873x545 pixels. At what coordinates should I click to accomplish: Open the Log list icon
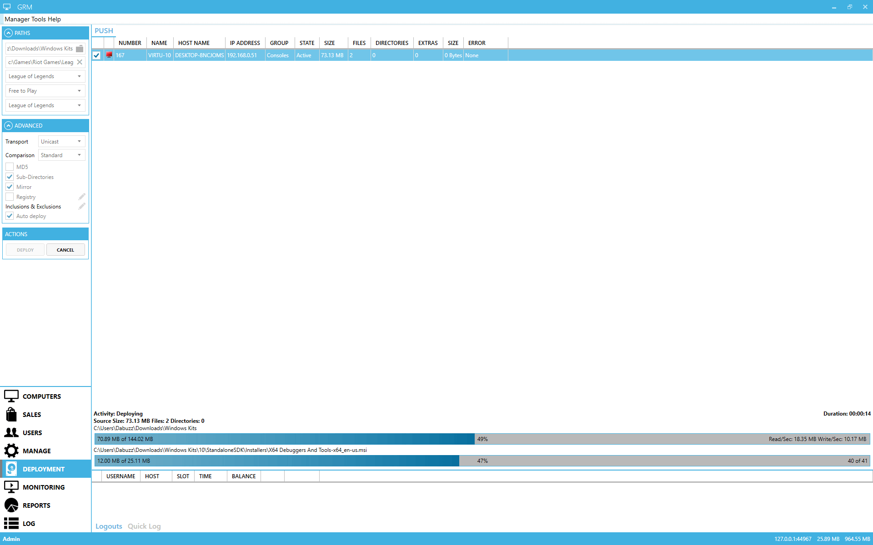coord(11,523)
